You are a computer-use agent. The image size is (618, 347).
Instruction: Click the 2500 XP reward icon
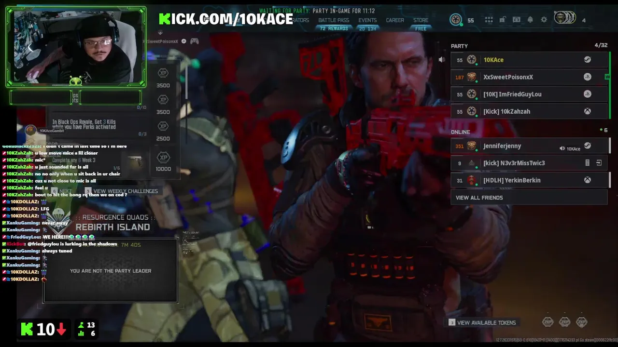tap(163, 126)
